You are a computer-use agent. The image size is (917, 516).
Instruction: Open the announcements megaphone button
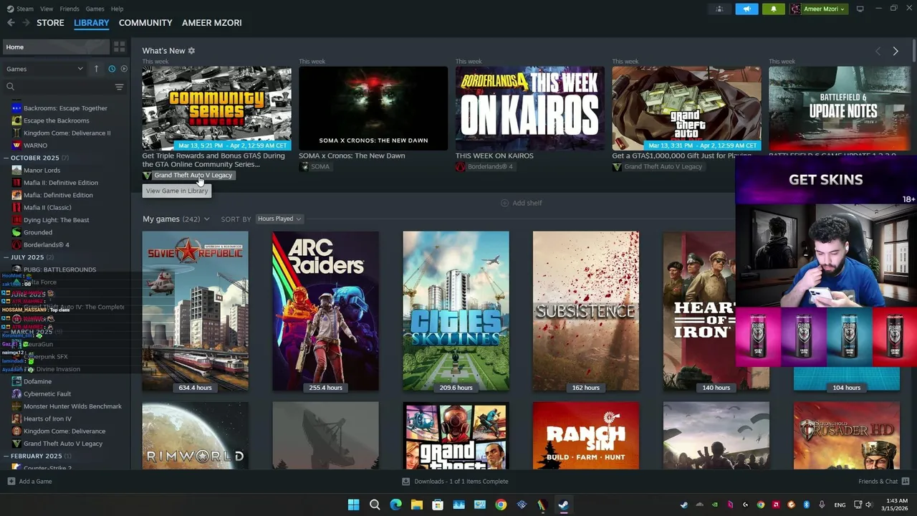[746, 9]
